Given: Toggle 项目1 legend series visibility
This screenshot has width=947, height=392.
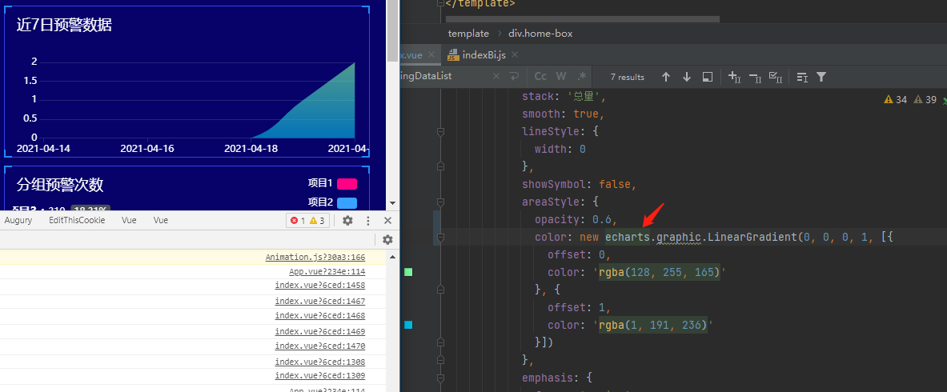Looking at the screenshot, I should pos(332,183).
